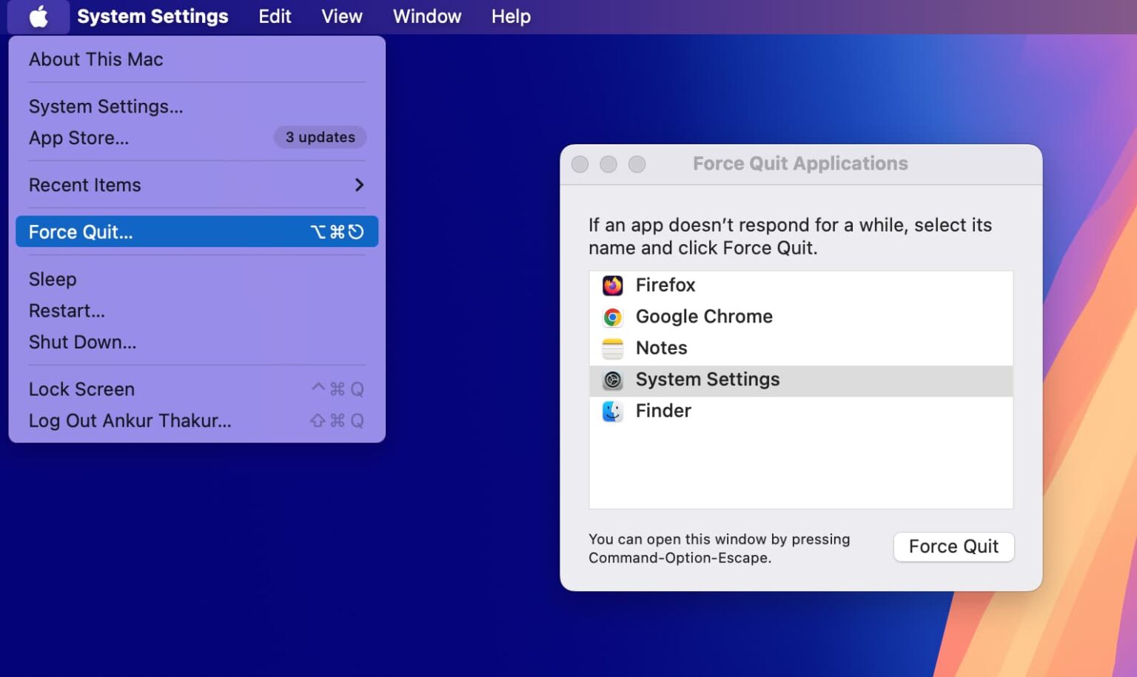Choose Sleep from the menu
Viewport: 1137px width, 677px height.
coord(197,279)
